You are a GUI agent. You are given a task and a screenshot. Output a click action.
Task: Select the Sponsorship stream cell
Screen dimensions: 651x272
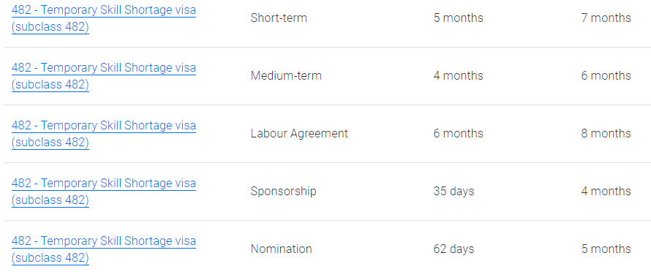pos(284,192)
